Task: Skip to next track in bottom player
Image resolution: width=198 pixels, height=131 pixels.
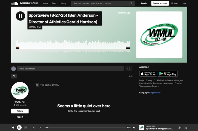Action: (26, 127)
